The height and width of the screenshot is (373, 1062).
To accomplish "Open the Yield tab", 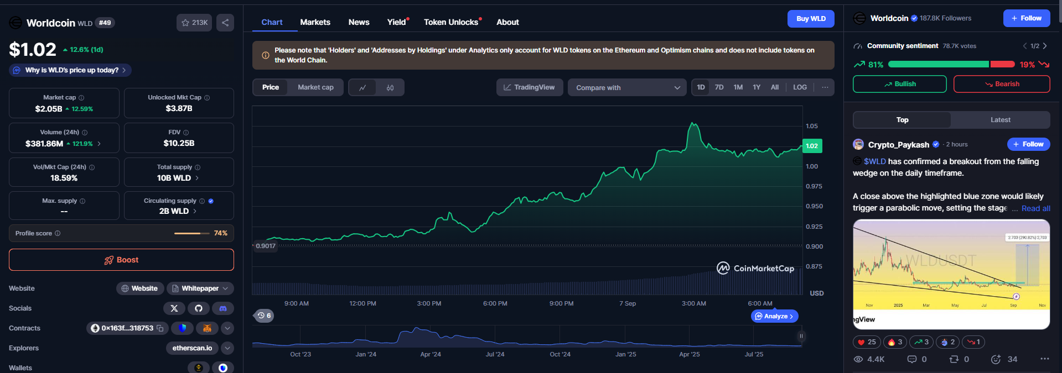I will click(x=396, y=22).
